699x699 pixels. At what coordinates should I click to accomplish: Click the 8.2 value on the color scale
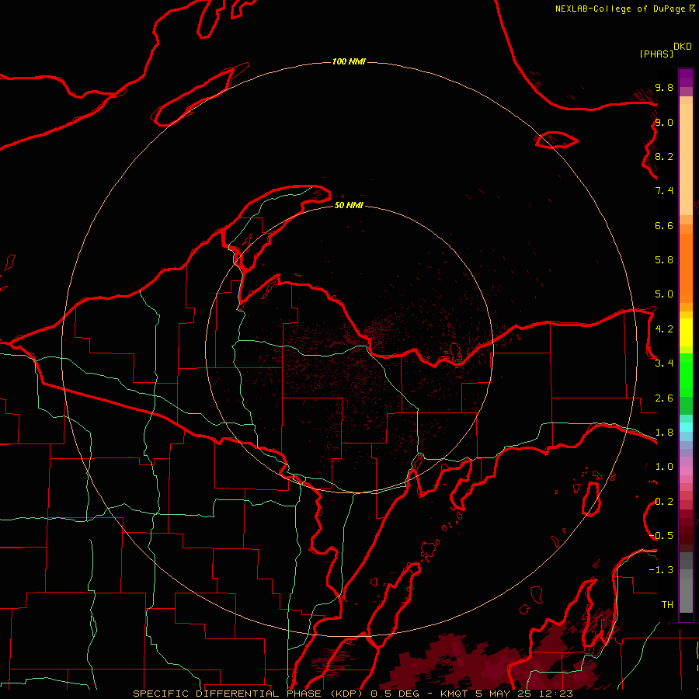point(664,156)
